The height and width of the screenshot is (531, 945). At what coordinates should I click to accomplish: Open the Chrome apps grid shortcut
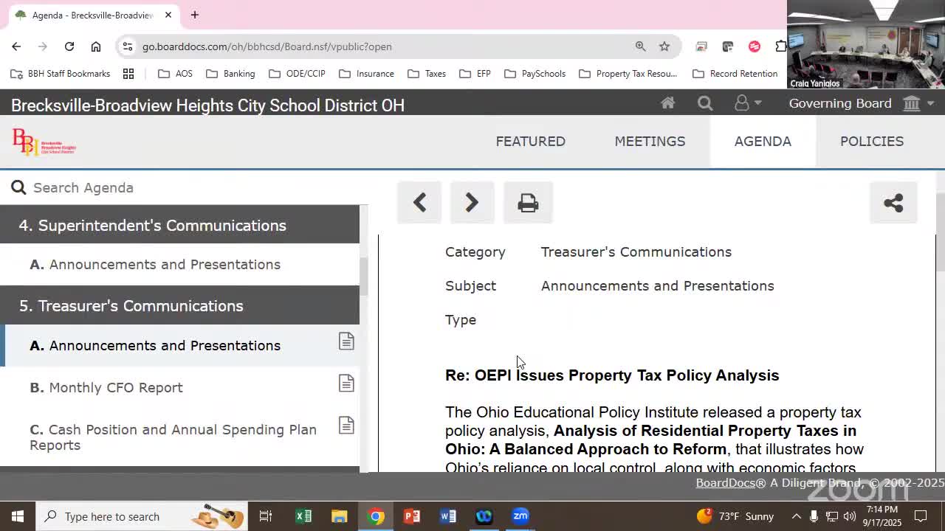(x=128, y=74)
